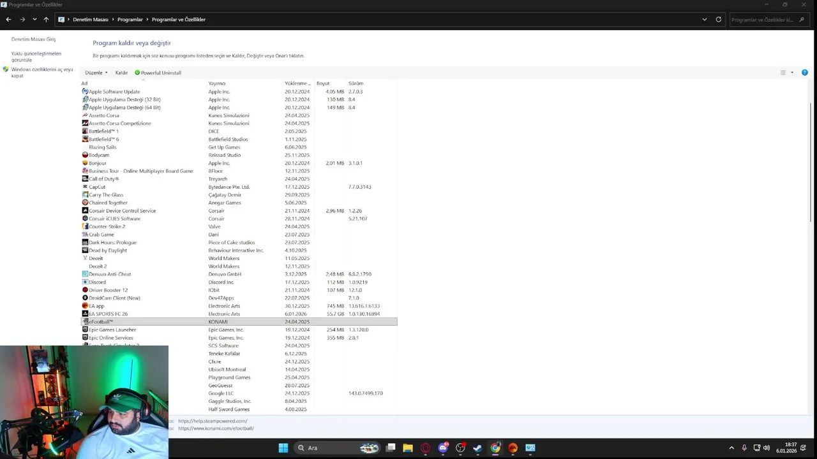Select Business Tour Online Multiplayer Board Game
Image resolution: width=817 pixels, height=459 pixels.
pos(239,171)
